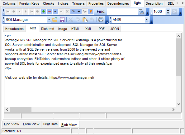
Task: Open the ANSI encoding dropdown
Action: (147, 20)
